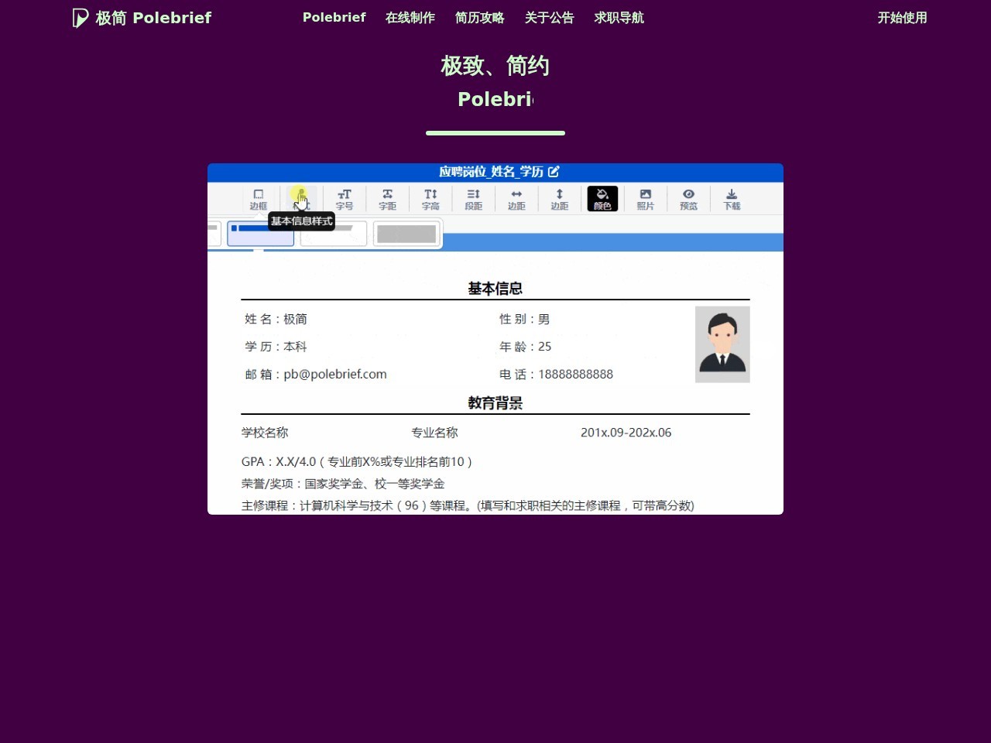The width and height of the screenshot is (991, 743).
Task: Pick a color with the 颜色 swatch tool
Action: 602,199
